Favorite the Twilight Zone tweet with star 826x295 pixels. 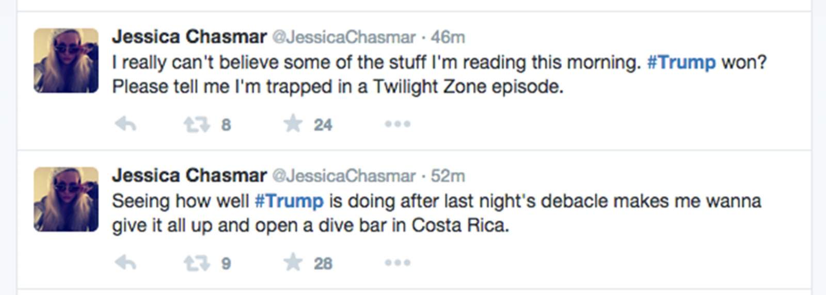[x=293, y=124]
